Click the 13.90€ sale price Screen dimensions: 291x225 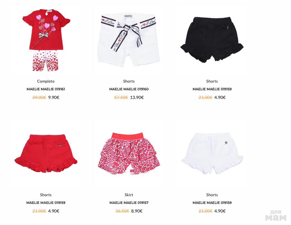[x=137, y=97]
